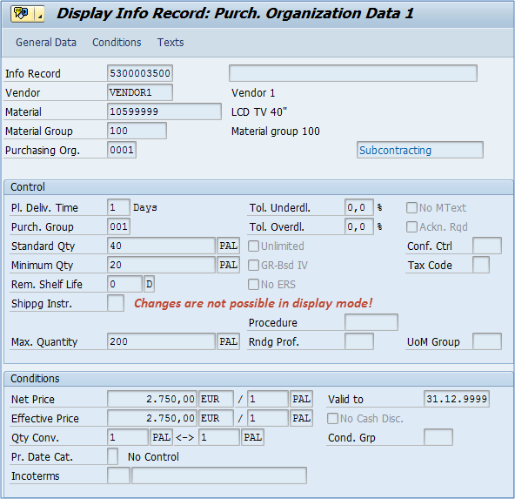
Task: Toggle the No ERS checkbox
Action: (253, 285)
